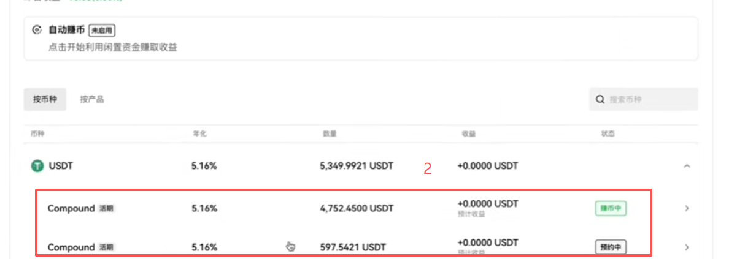
Task: Click the auto-earn 自动赚币 icon
Action: [x=37, y=29]
